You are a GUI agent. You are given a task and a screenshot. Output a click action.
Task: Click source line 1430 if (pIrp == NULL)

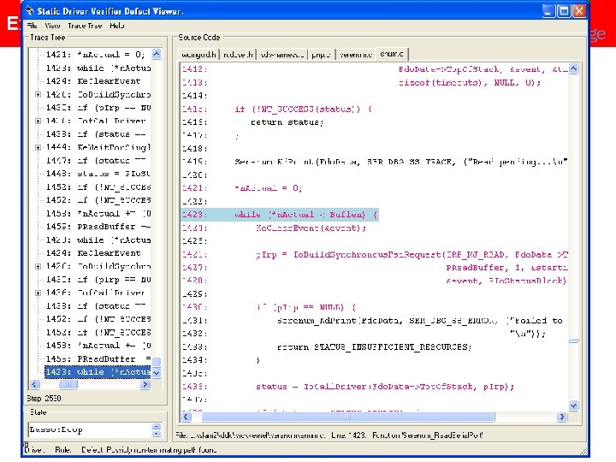click(x=306, y=307)
